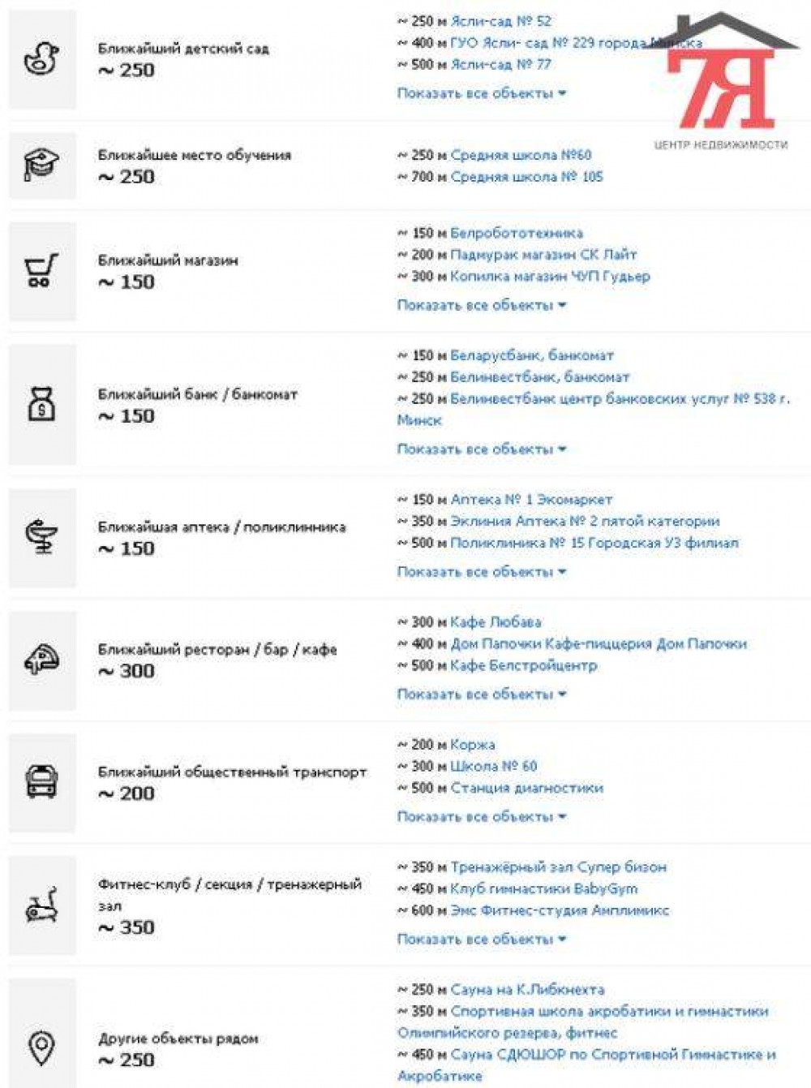
Task: Click the rubber duck kindergarten icon
Action: (x=41, y=59)
